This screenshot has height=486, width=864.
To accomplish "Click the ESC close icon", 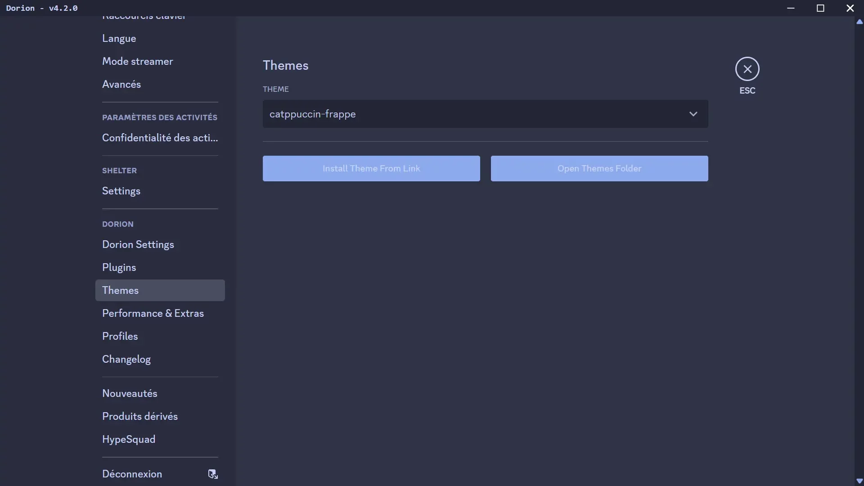I will click(x=747, y=69).
